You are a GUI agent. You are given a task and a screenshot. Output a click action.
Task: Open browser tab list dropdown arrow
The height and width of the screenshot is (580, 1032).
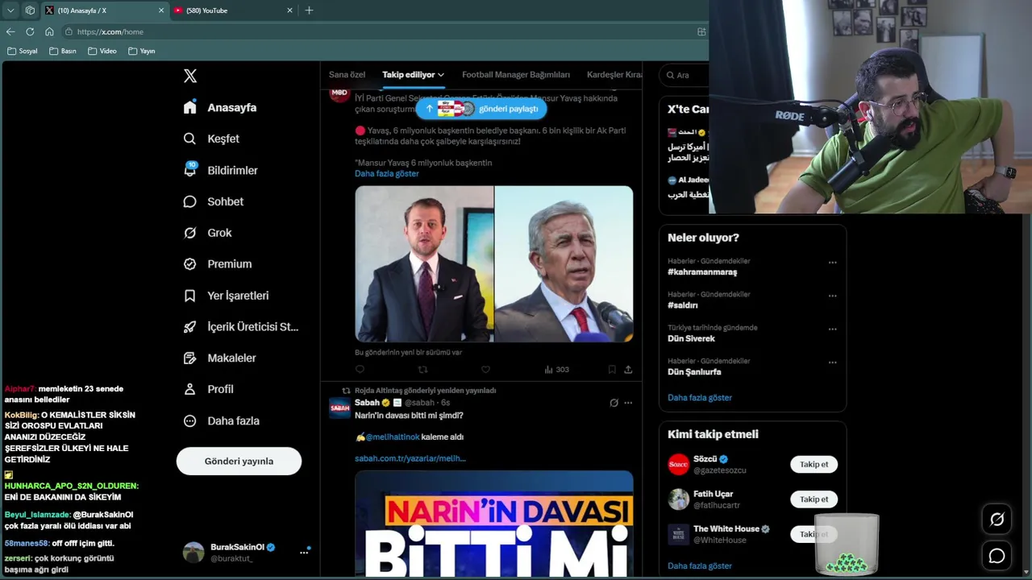(x=10, y=10)
